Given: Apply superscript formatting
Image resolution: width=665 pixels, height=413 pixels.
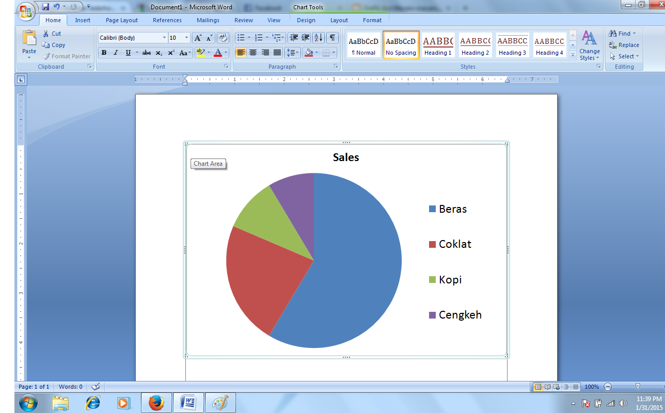Looking at the screenshot, I should click(x=171, y=53).
